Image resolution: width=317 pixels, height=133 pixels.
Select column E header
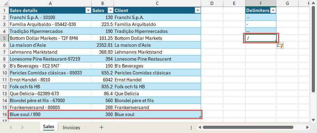pos(234,3)
